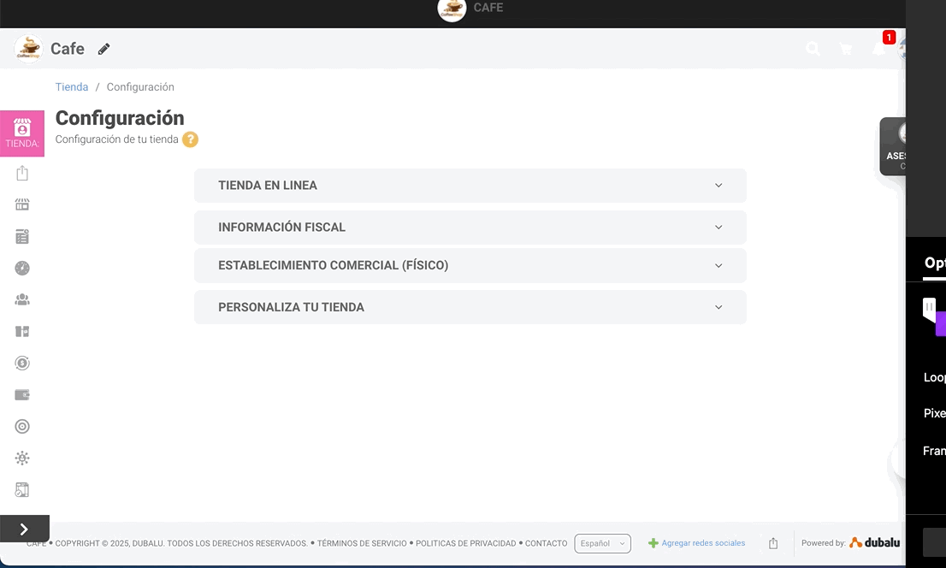Open the Español language dropdown
Image resolution: width=946 pixels, height=568 pixels.
coord(602,543)
